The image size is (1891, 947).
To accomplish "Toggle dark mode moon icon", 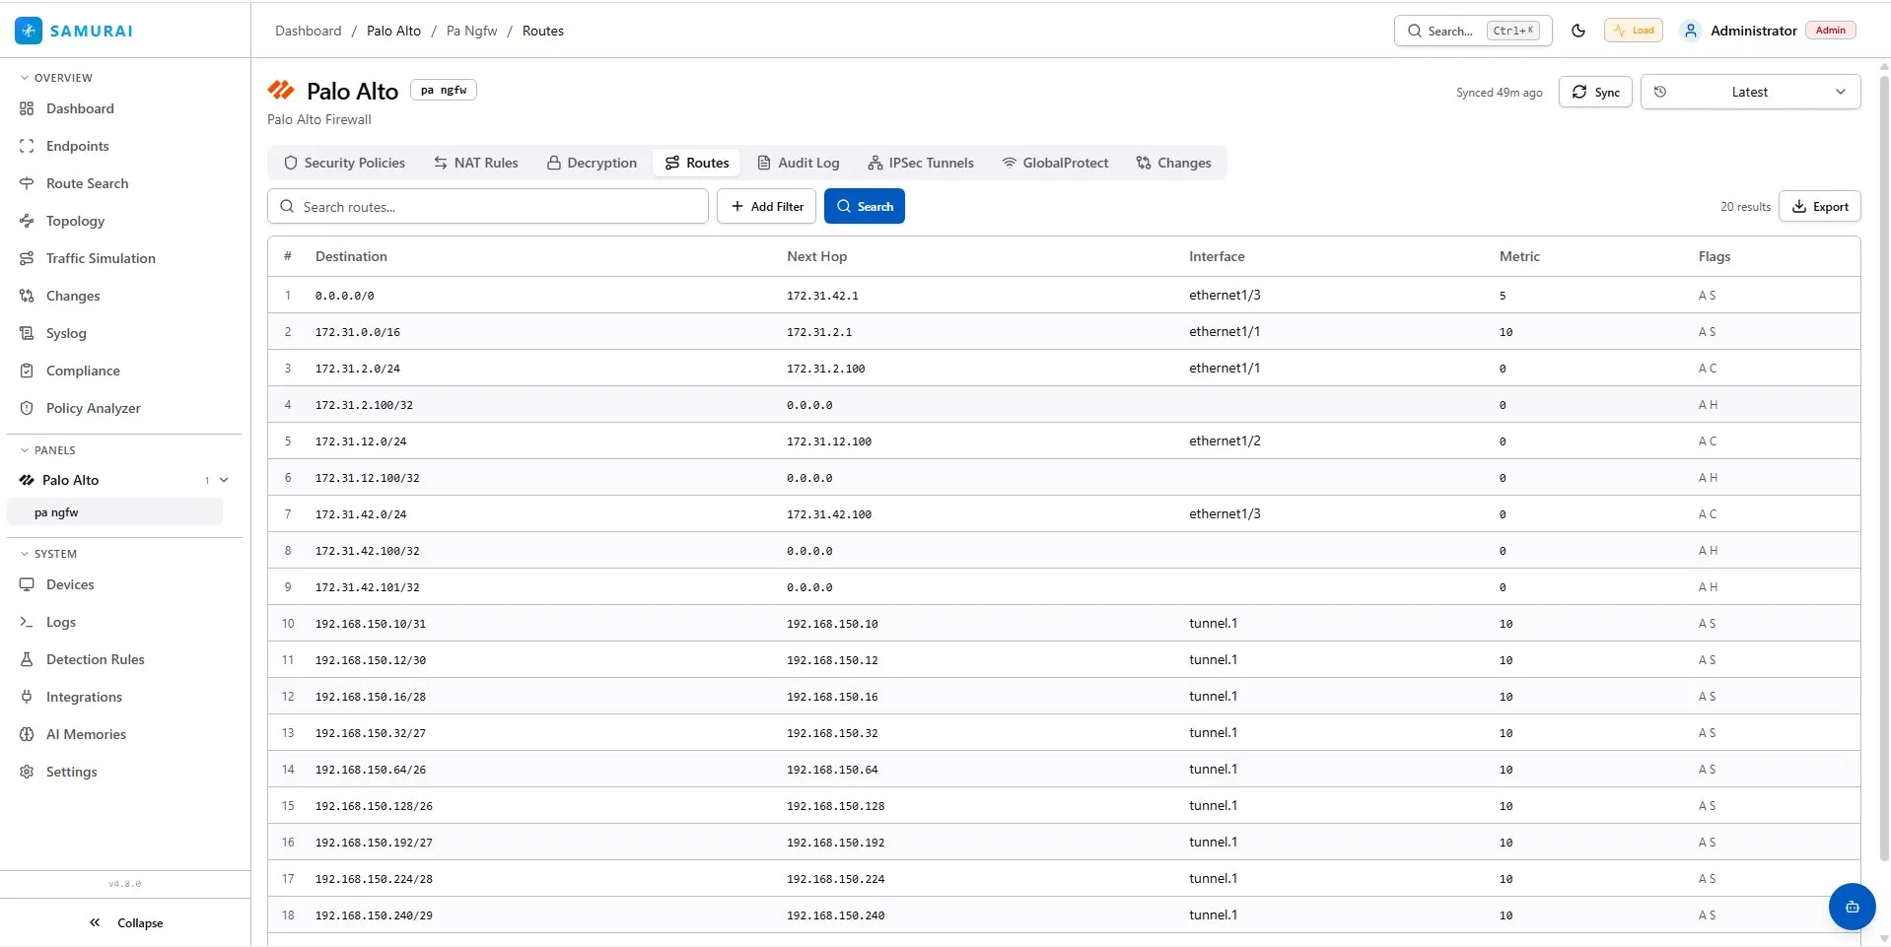I will (x=1577, y=31).
